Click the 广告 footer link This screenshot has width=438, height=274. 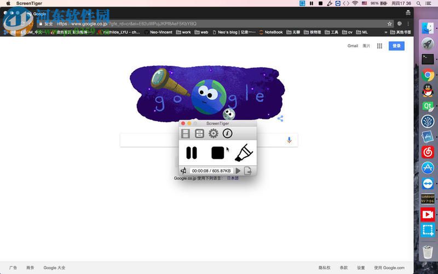tap(13, 267)
